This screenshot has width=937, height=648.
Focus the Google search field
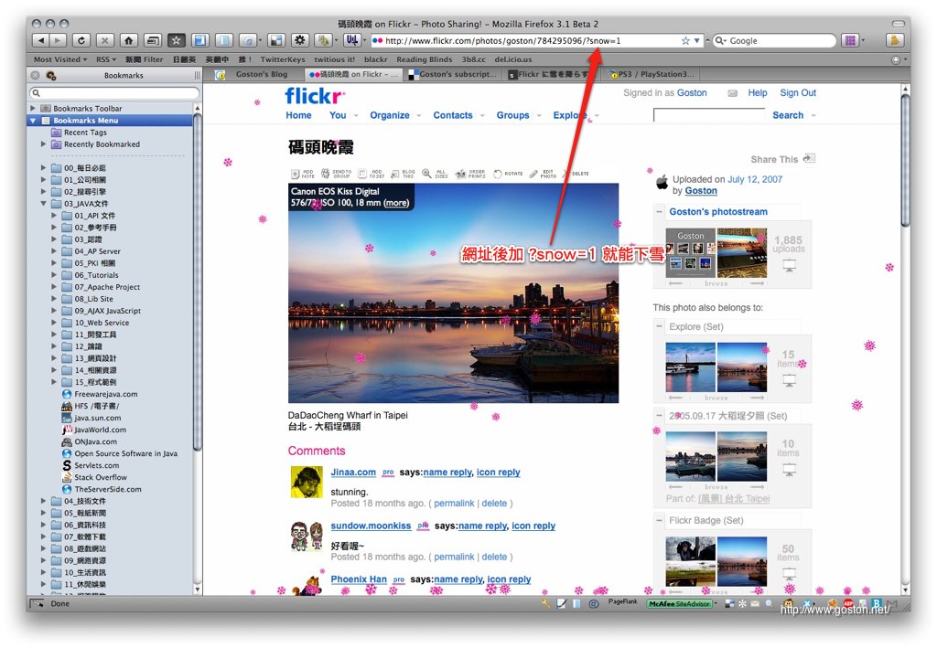click(780, 40)
